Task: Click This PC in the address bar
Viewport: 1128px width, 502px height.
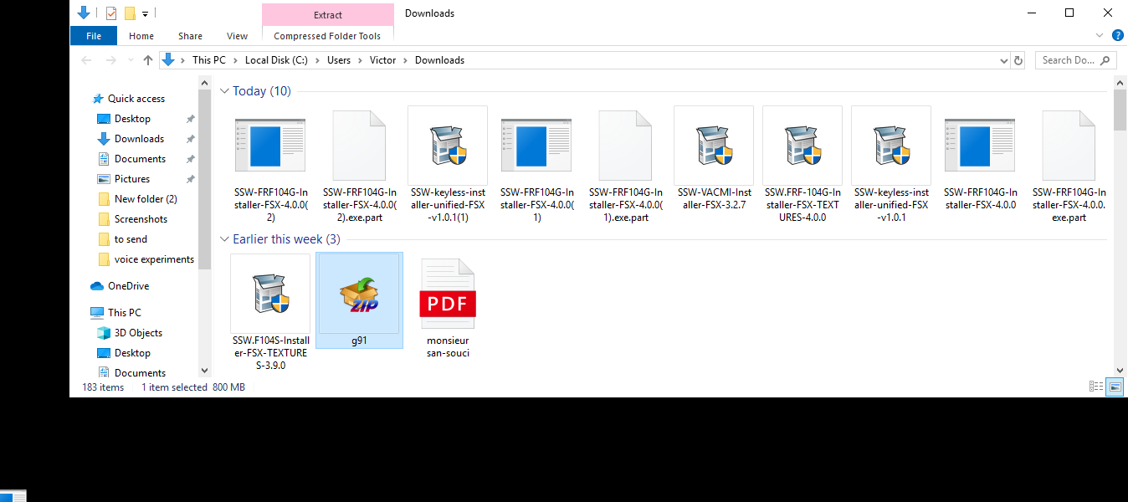Action: click(x=208, y=60)
